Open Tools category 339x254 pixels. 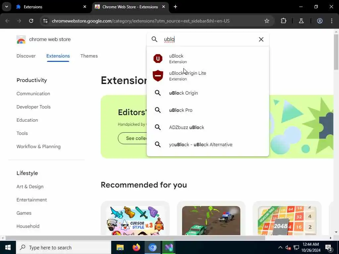(22, 133)
